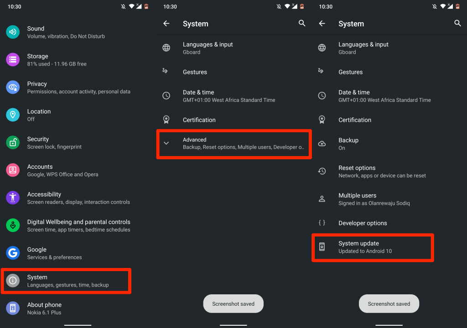Select the Accessibility person icon
Viewport: 467px width, 328px height.
[13, 197]
